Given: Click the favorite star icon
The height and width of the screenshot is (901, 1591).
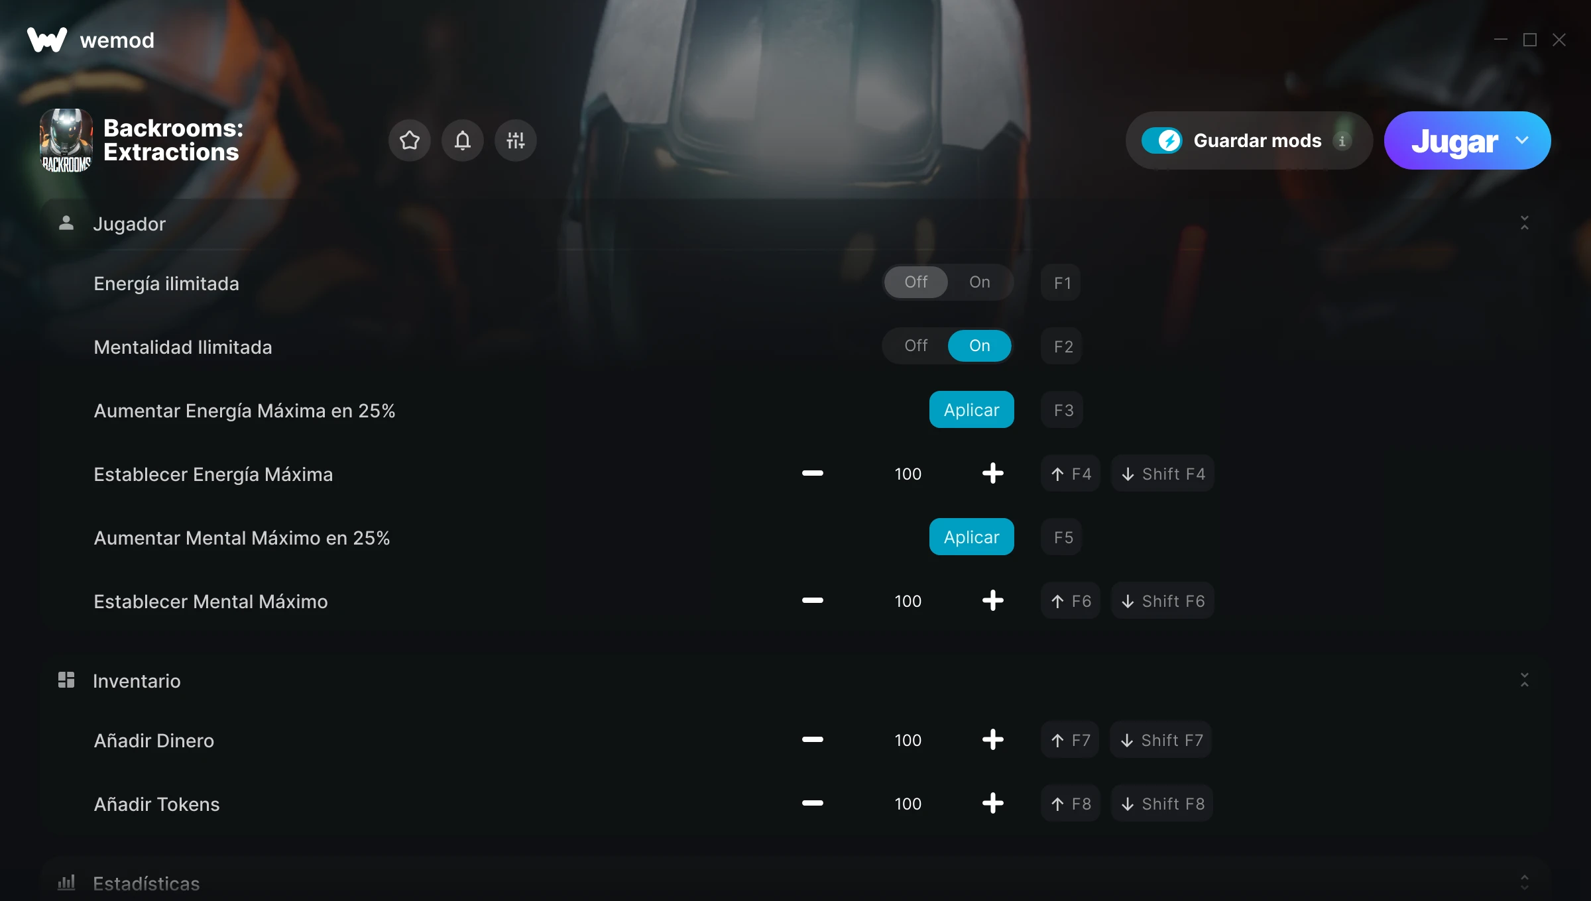Looking at the screenshot, I should pyautogui.click(x=410, y=140).
